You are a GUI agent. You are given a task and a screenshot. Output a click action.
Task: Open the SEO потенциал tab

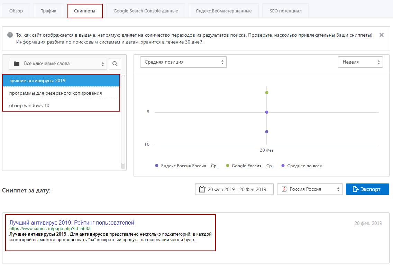(x=285, y=11)
